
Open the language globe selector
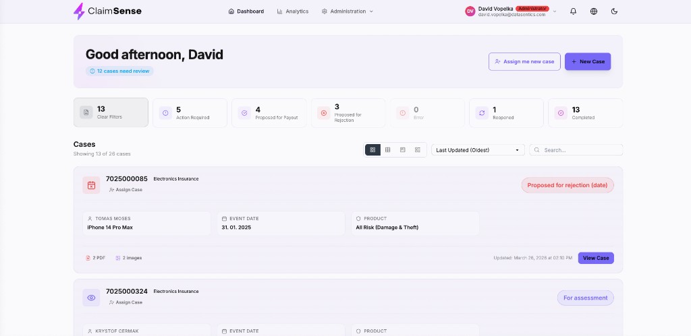(594, 11)
